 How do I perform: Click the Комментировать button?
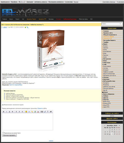pyautogui.click(x=9, y=135)
